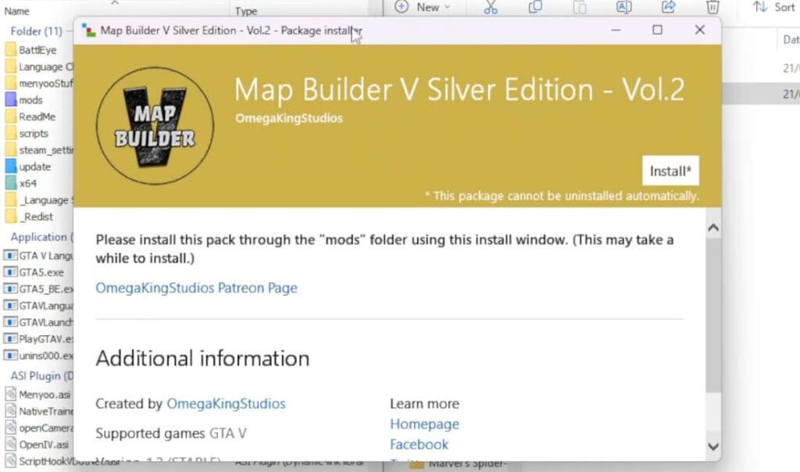Click the Paste icon in the toolbar
The height and width of the screenshot is (472, 800).
coord(580,7)
